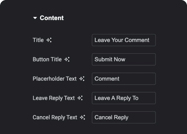Click the Content section heading
This screenshot has height=134, width=187.
52,18
